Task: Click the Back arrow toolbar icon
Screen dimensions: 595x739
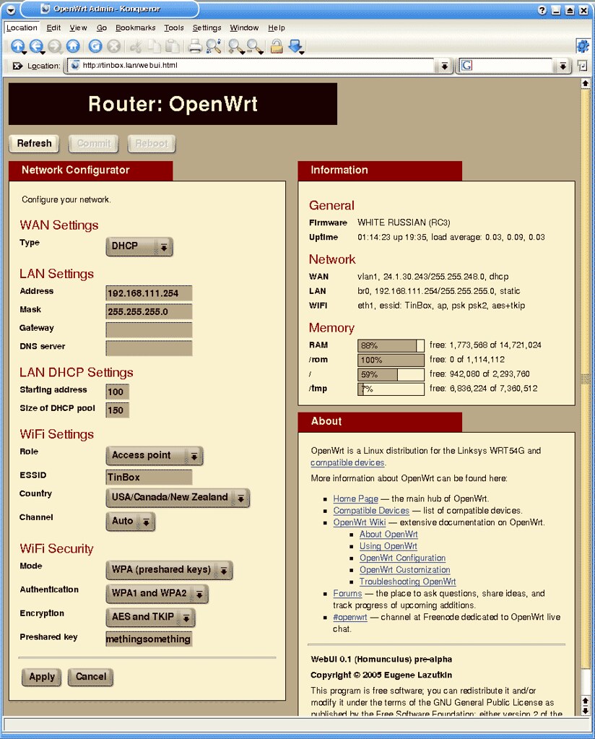Action: click(37, 46)
